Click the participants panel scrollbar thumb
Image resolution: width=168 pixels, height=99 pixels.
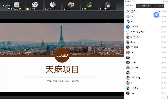pyautogui.click(x=167, y=97)
